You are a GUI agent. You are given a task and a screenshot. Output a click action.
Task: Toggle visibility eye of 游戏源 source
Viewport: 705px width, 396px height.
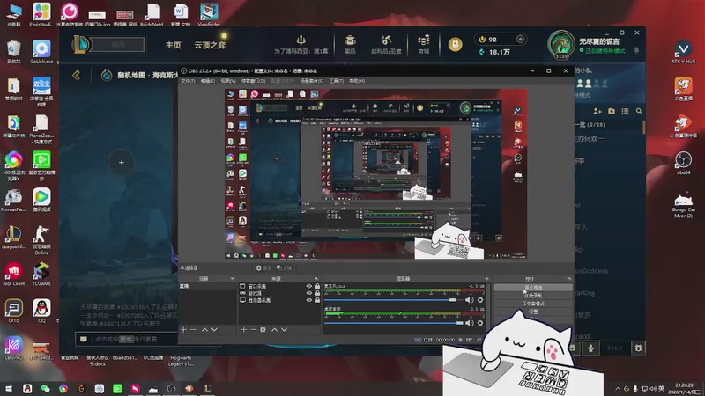(309, 293)
